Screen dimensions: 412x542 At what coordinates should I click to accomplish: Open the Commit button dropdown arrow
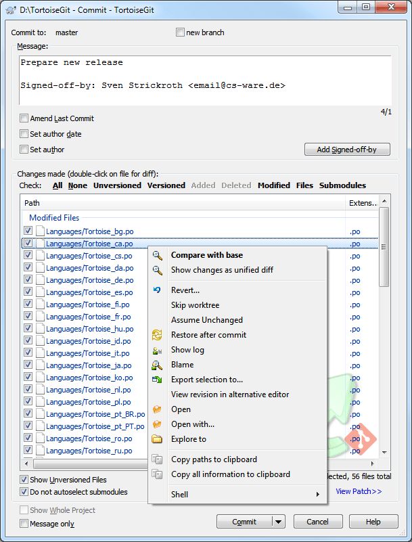pyautogui.click(x=279, y=522)
